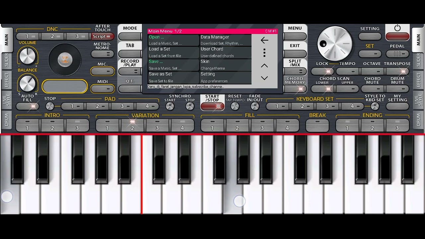The width and height of the screenshot is (425, 239).
Task: Select DNC button 3
Action: point(77,37)
